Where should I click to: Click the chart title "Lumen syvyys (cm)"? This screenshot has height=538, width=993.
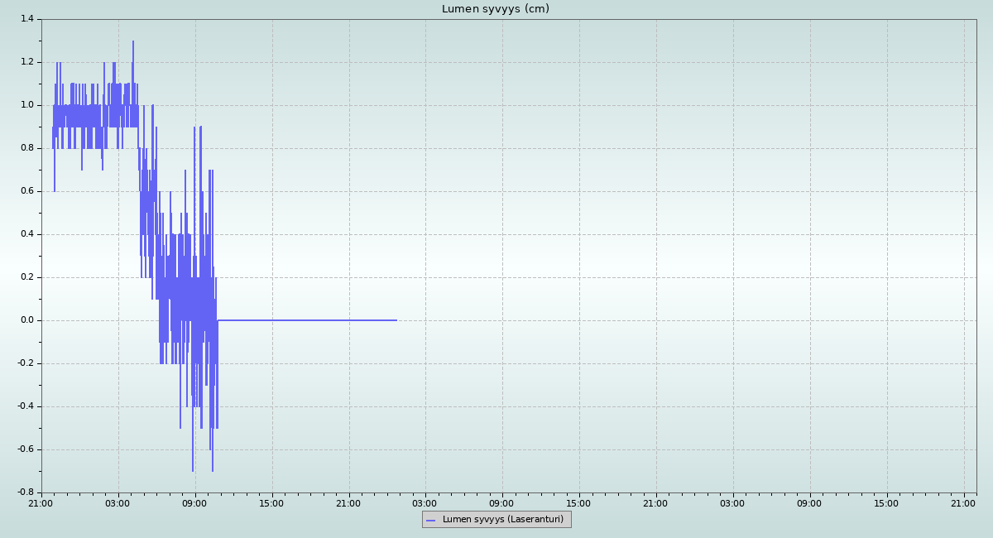tap(495, 9)
